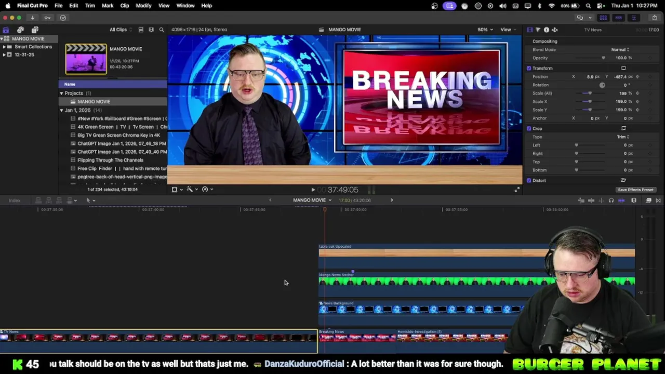Open Effects browser icon in timeline bar
Screen dimensions: 665x374
coord(648,201)
